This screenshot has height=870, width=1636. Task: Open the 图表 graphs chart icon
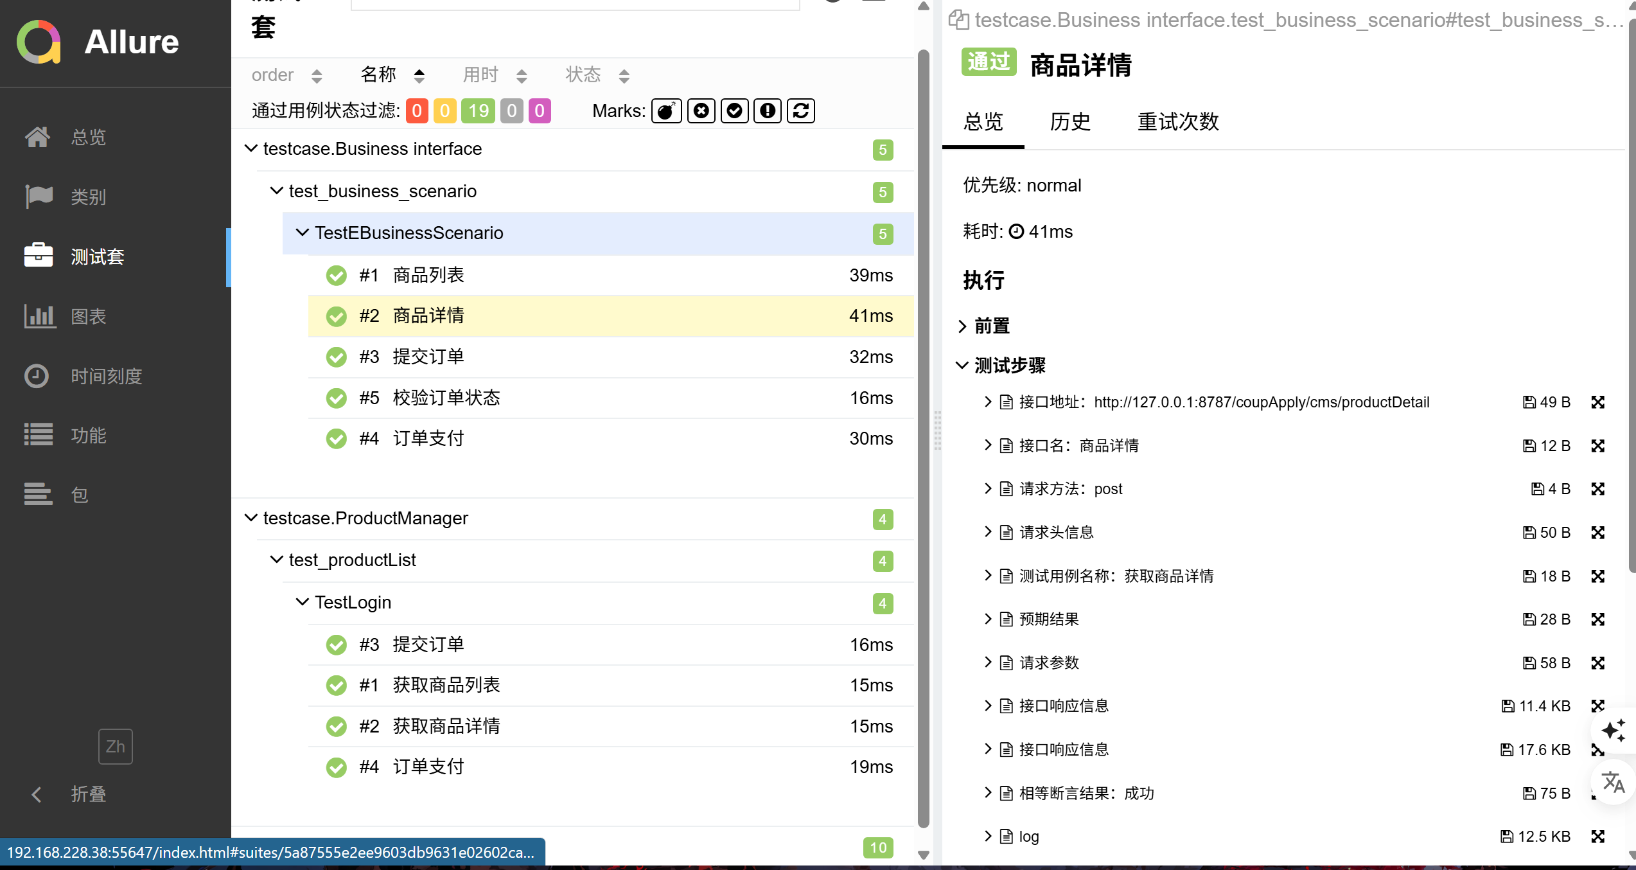39,315
